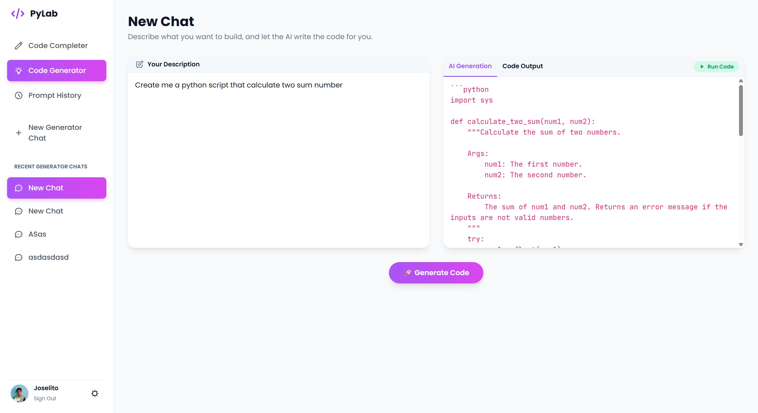Viewport: 758px width, 413px height.
Task: Click the scroll up arrow in code panel
Action: pyautogui.click(x=741, y=81)
